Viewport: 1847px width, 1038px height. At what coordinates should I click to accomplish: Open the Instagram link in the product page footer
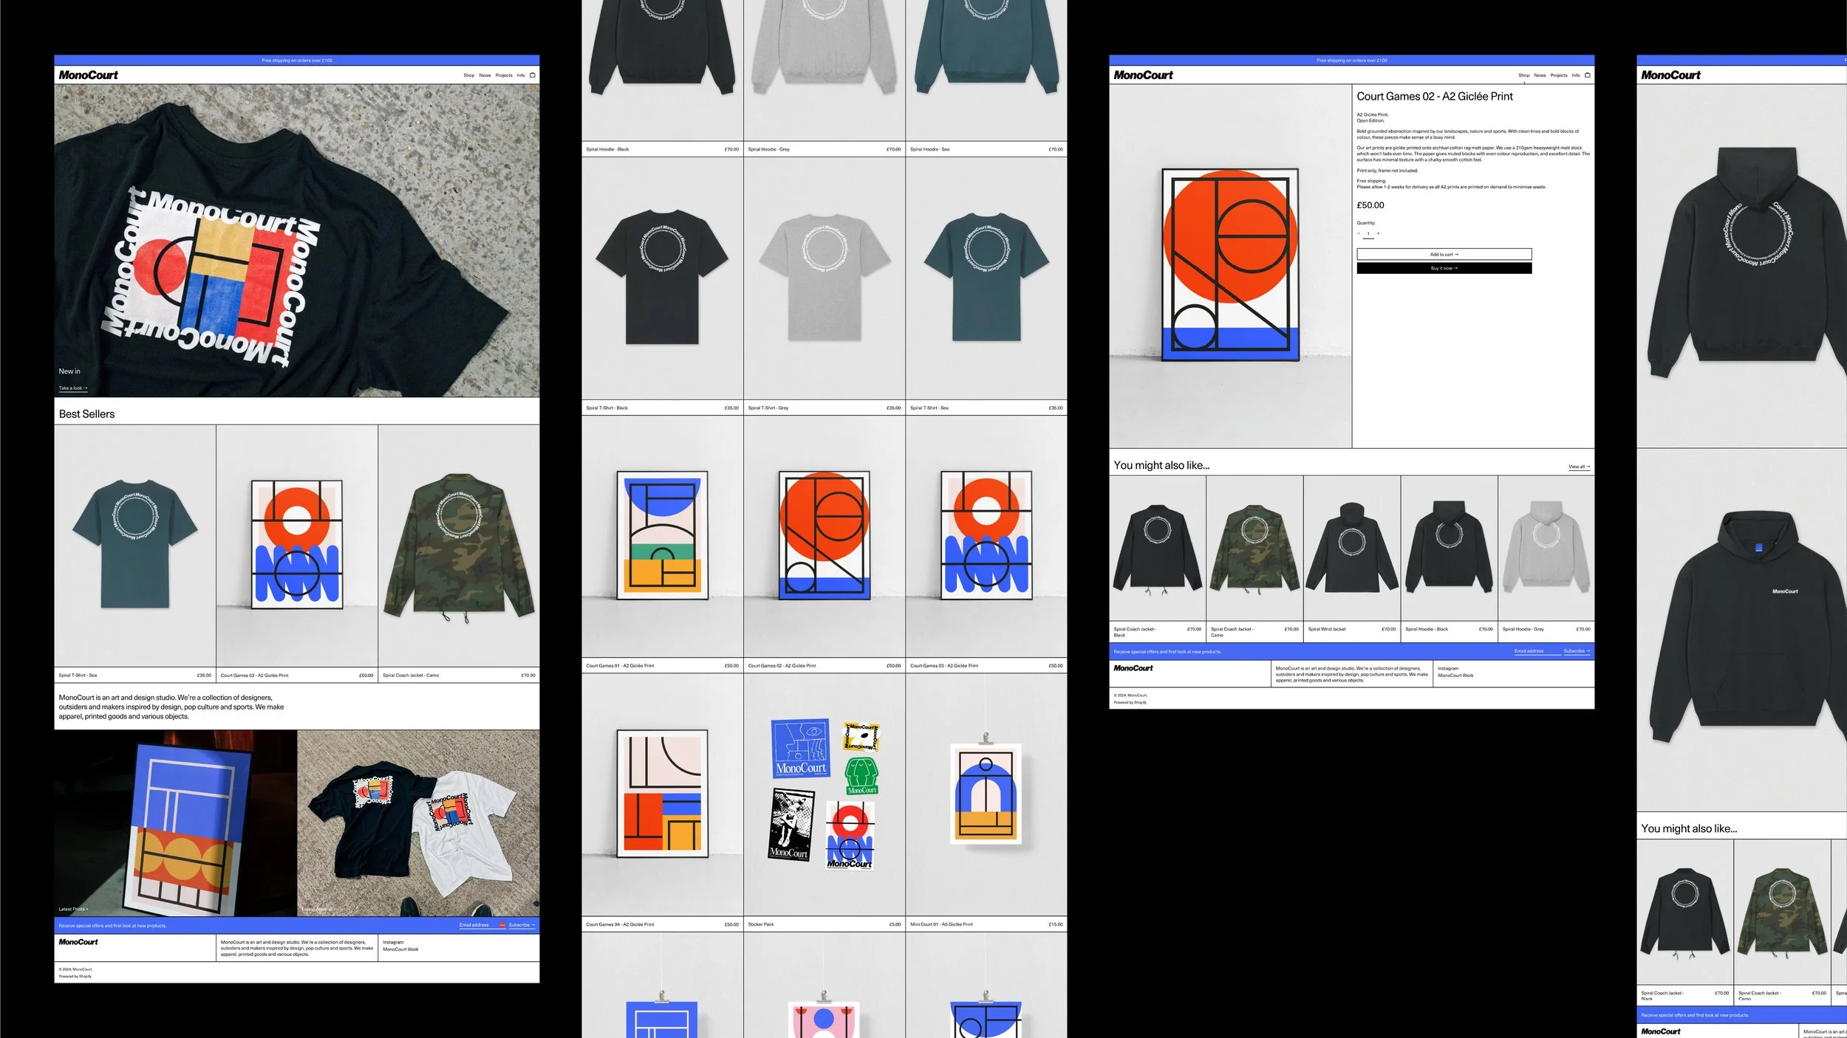[1447, 668]
